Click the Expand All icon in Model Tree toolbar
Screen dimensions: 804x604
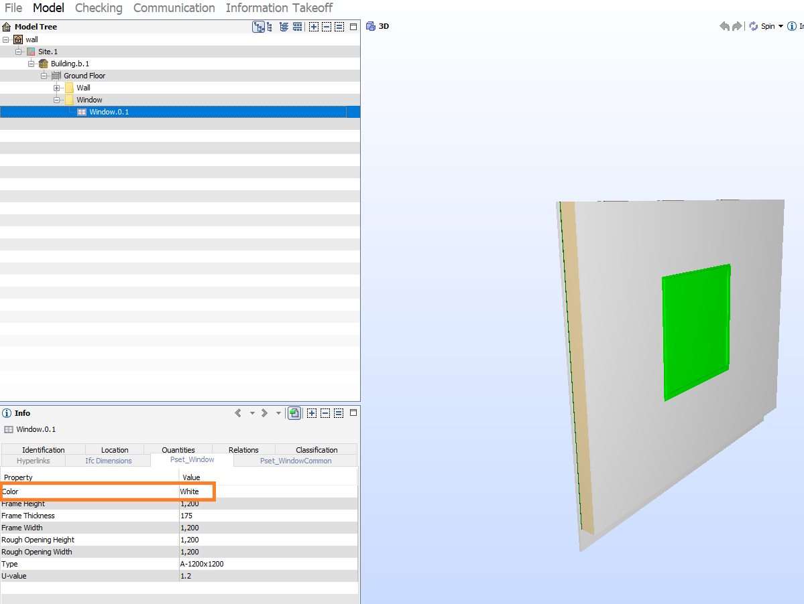click(313, 27)
